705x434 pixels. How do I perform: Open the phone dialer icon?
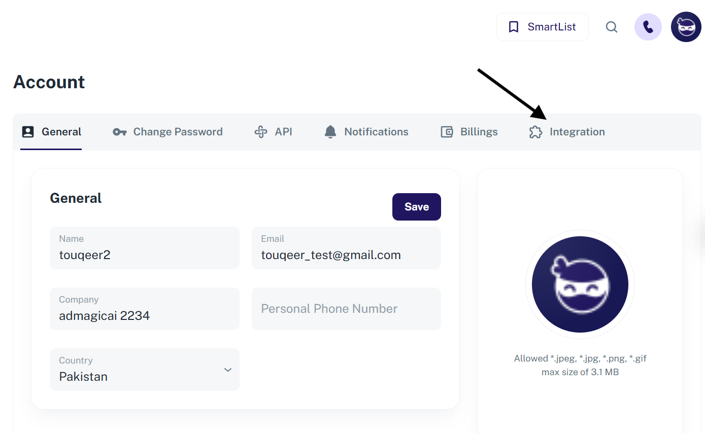coord(648,27)
